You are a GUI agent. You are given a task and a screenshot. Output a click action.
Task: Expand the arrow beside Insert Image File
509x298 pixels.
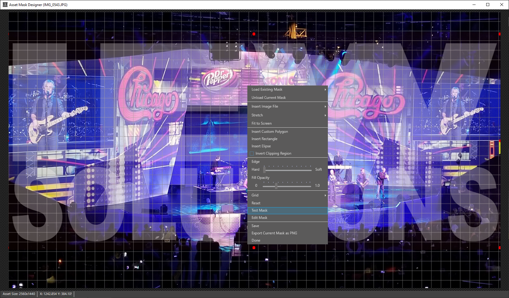point(325,106)
